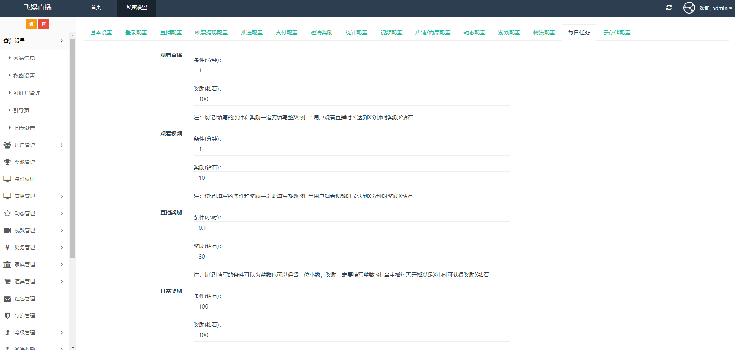Click the 财务管理 currency icon
The height and width of the screenshot is (350, 735).
click(x=7, y=247)
